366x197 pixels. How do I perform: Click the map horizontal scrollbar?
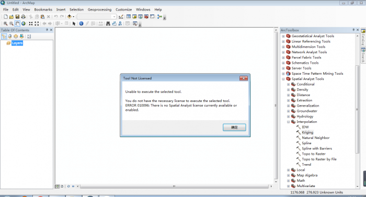coord(174,186)
